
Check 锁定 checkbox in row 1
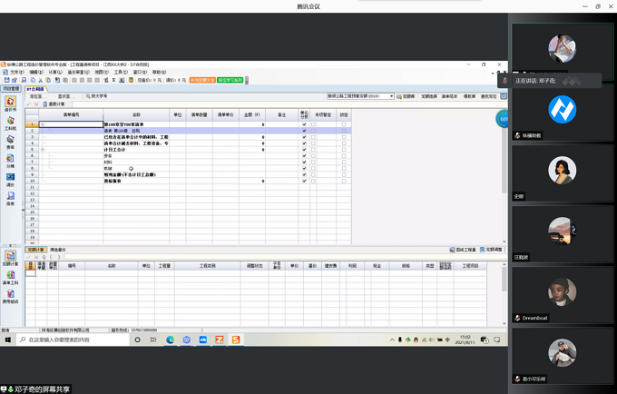click(344, 124)
